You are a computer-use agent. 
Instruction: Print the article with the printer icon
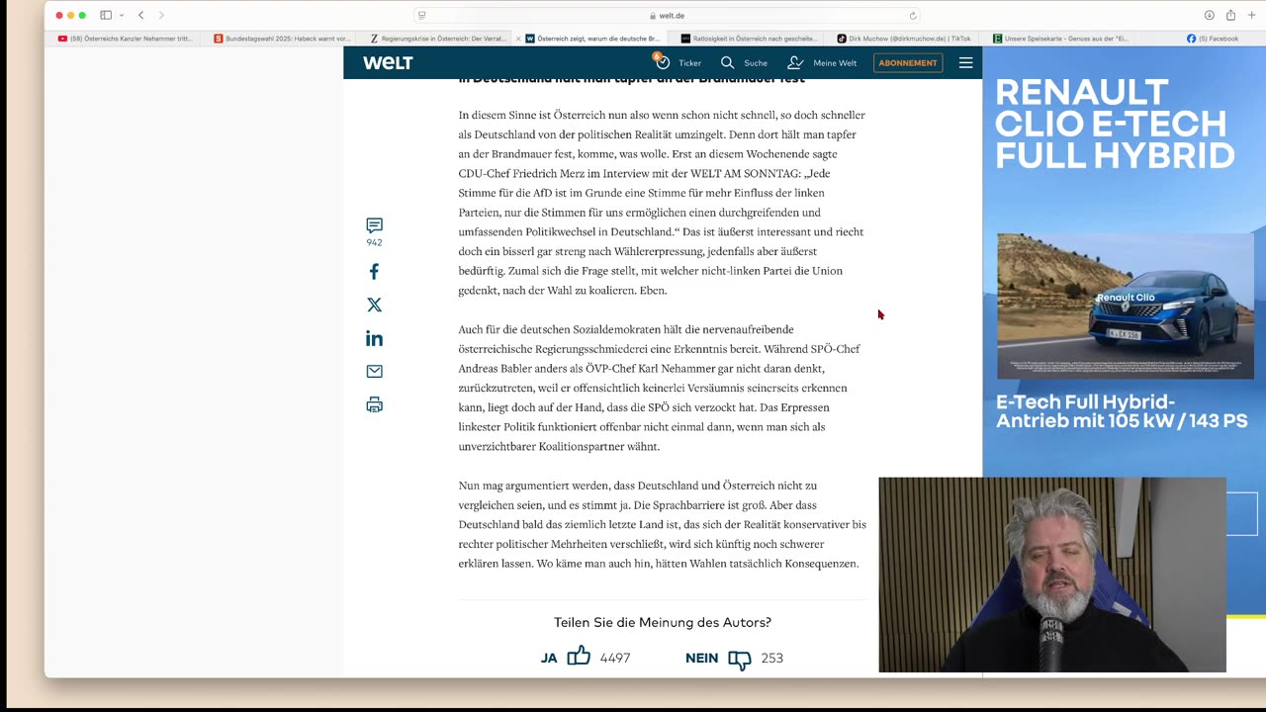pos(374,404)
